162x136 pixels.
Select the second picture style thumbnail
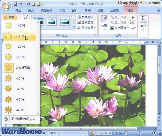(x=52, y=21)
